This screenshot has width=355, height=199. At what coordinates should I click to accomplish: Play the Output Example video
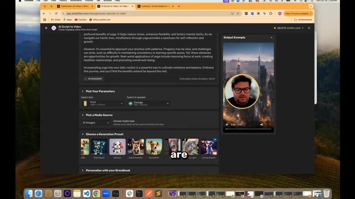coord(227,124)
